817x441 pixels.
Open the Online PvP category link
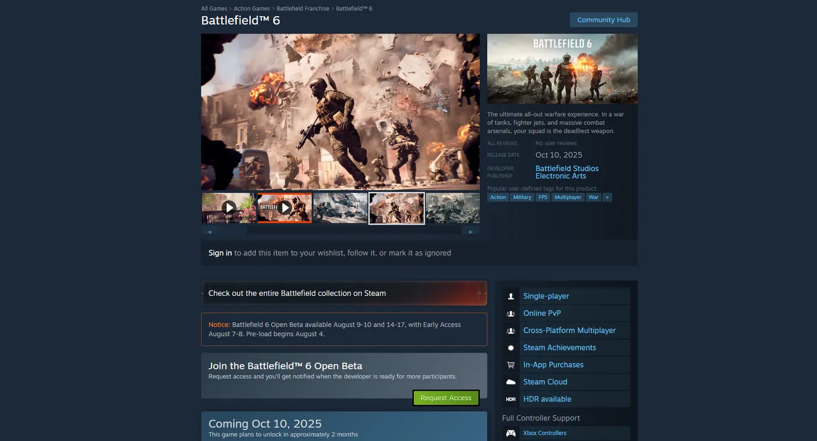(x=542, y=313)
